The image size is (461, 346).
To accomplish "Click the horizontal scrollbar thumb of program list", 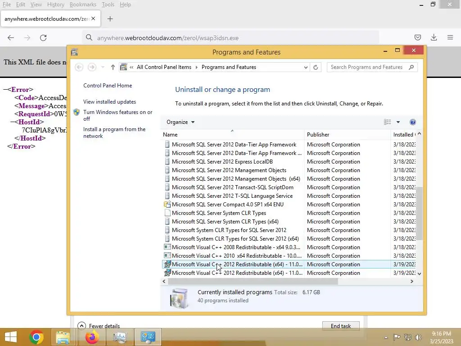I will point(253,281).
